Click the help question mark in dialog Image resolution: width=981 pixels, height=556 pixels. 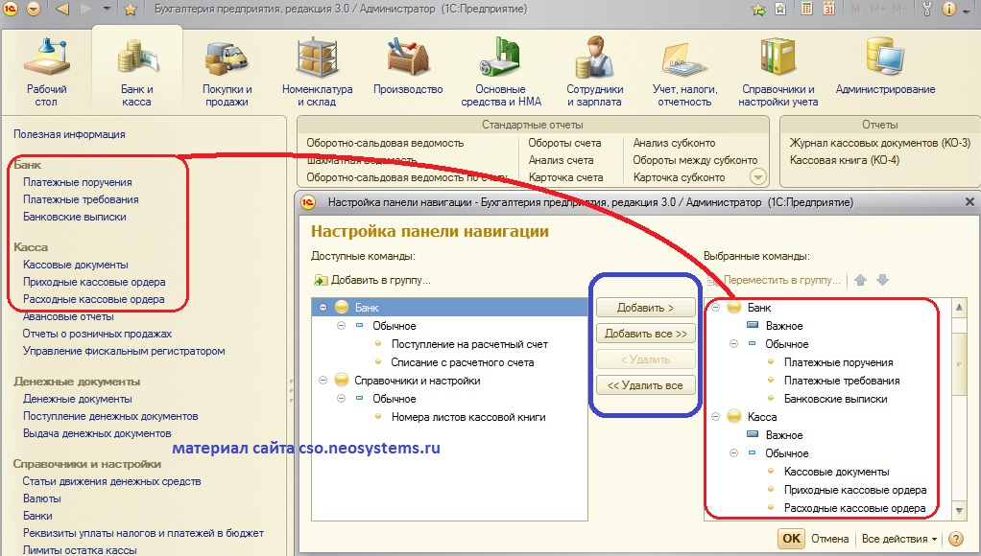point(957,539)
